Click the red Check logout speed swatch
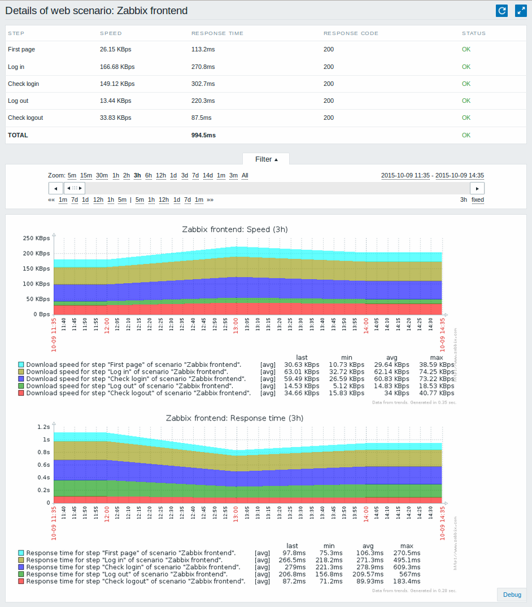Screen dimensions: 532x607 coord(21,393)
